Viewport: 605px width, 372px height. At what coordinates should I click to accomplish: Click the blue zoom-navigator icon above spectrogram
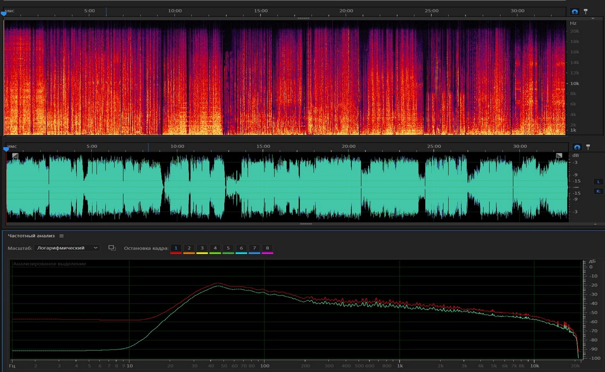[575, 11]
